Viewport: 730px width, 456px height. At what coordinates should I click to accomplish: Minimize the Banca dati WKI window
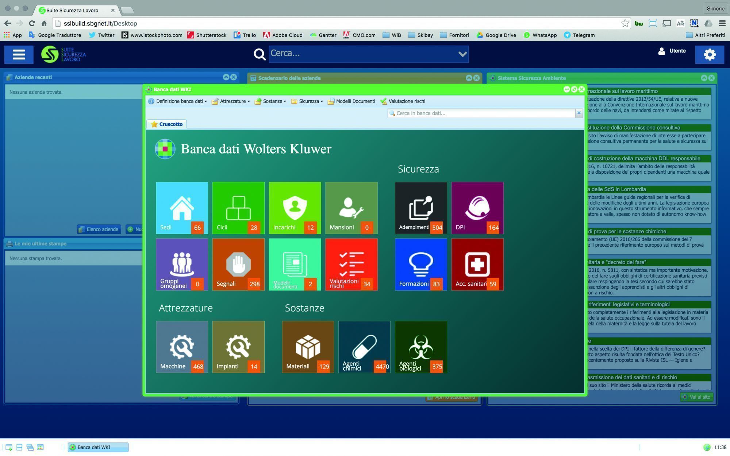click(x=566, y=89)
